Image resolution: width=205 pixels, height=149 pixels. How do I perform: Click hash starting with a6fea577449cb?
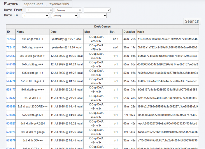click(x=167, y=56)
